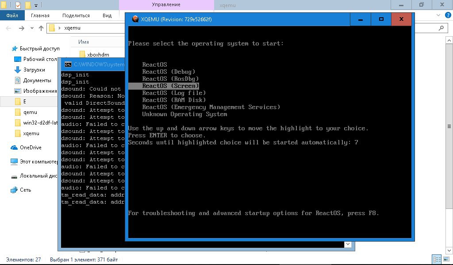Viewport: 453px width, 265px height.
Task: Open Quick Access Toolbar customize dropdown
Action: 36,5
